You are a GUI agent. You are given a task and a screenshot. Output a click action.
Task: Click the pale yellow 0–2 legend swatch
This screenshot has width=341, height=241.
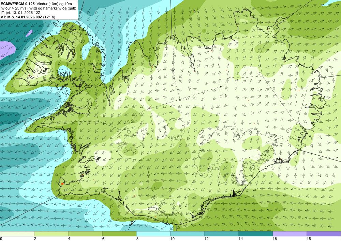(17, 234)
